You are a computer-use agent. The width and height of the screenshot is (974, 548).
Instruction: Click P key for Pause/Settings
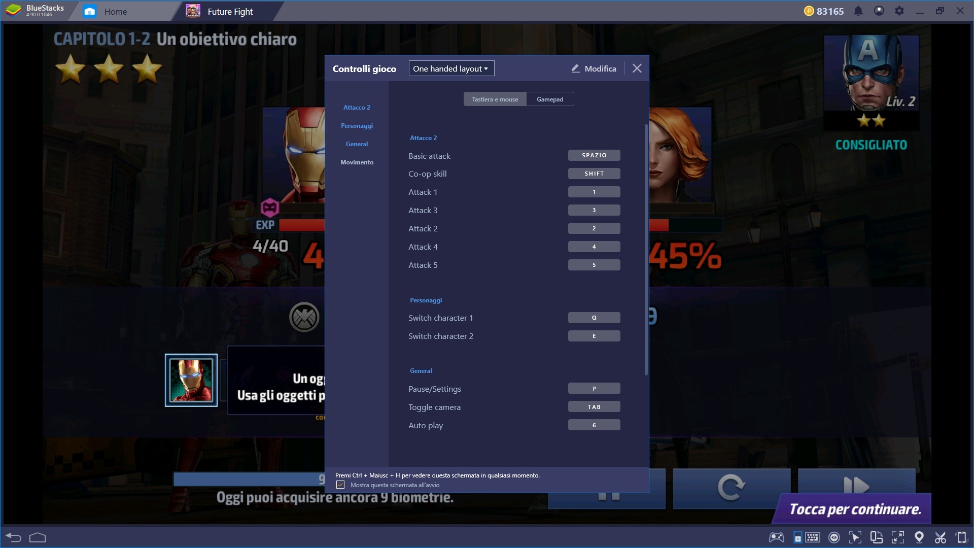coord(594,389)
